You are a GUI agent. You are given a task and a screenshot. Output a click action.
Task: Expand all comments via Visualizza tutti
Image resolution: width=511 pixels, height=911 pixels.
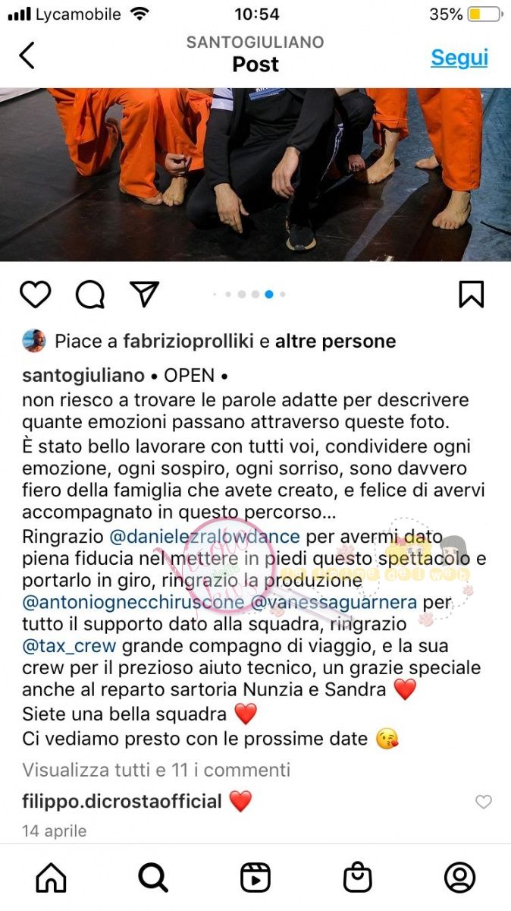[x=156, y=770]
